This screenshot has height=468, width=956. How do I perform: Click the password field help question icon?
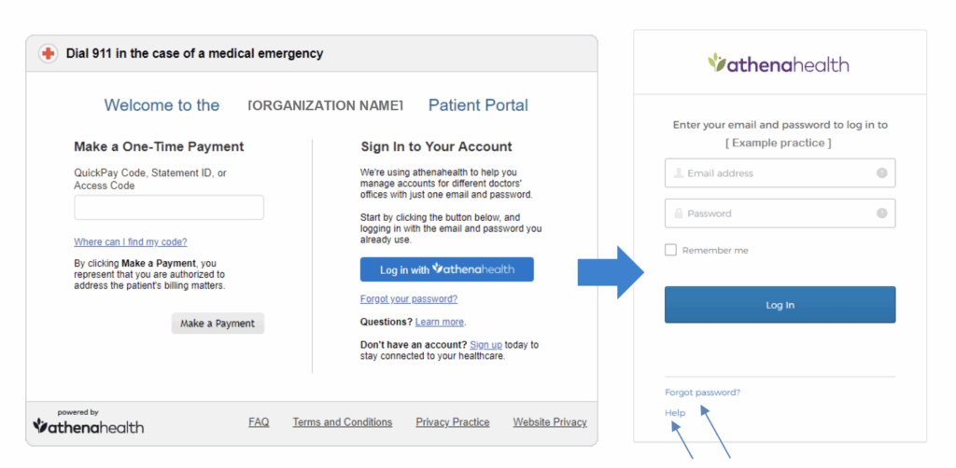tap(881, 213)
